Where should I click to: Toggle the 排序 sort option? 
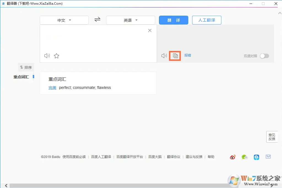click(x=26, y=67)
